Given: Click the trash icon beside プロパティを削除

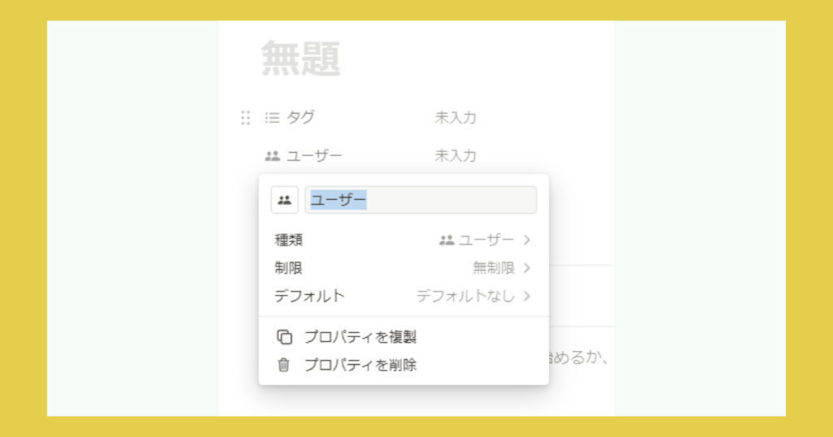Looking at the screenshot, I should [x=284, y=366].
